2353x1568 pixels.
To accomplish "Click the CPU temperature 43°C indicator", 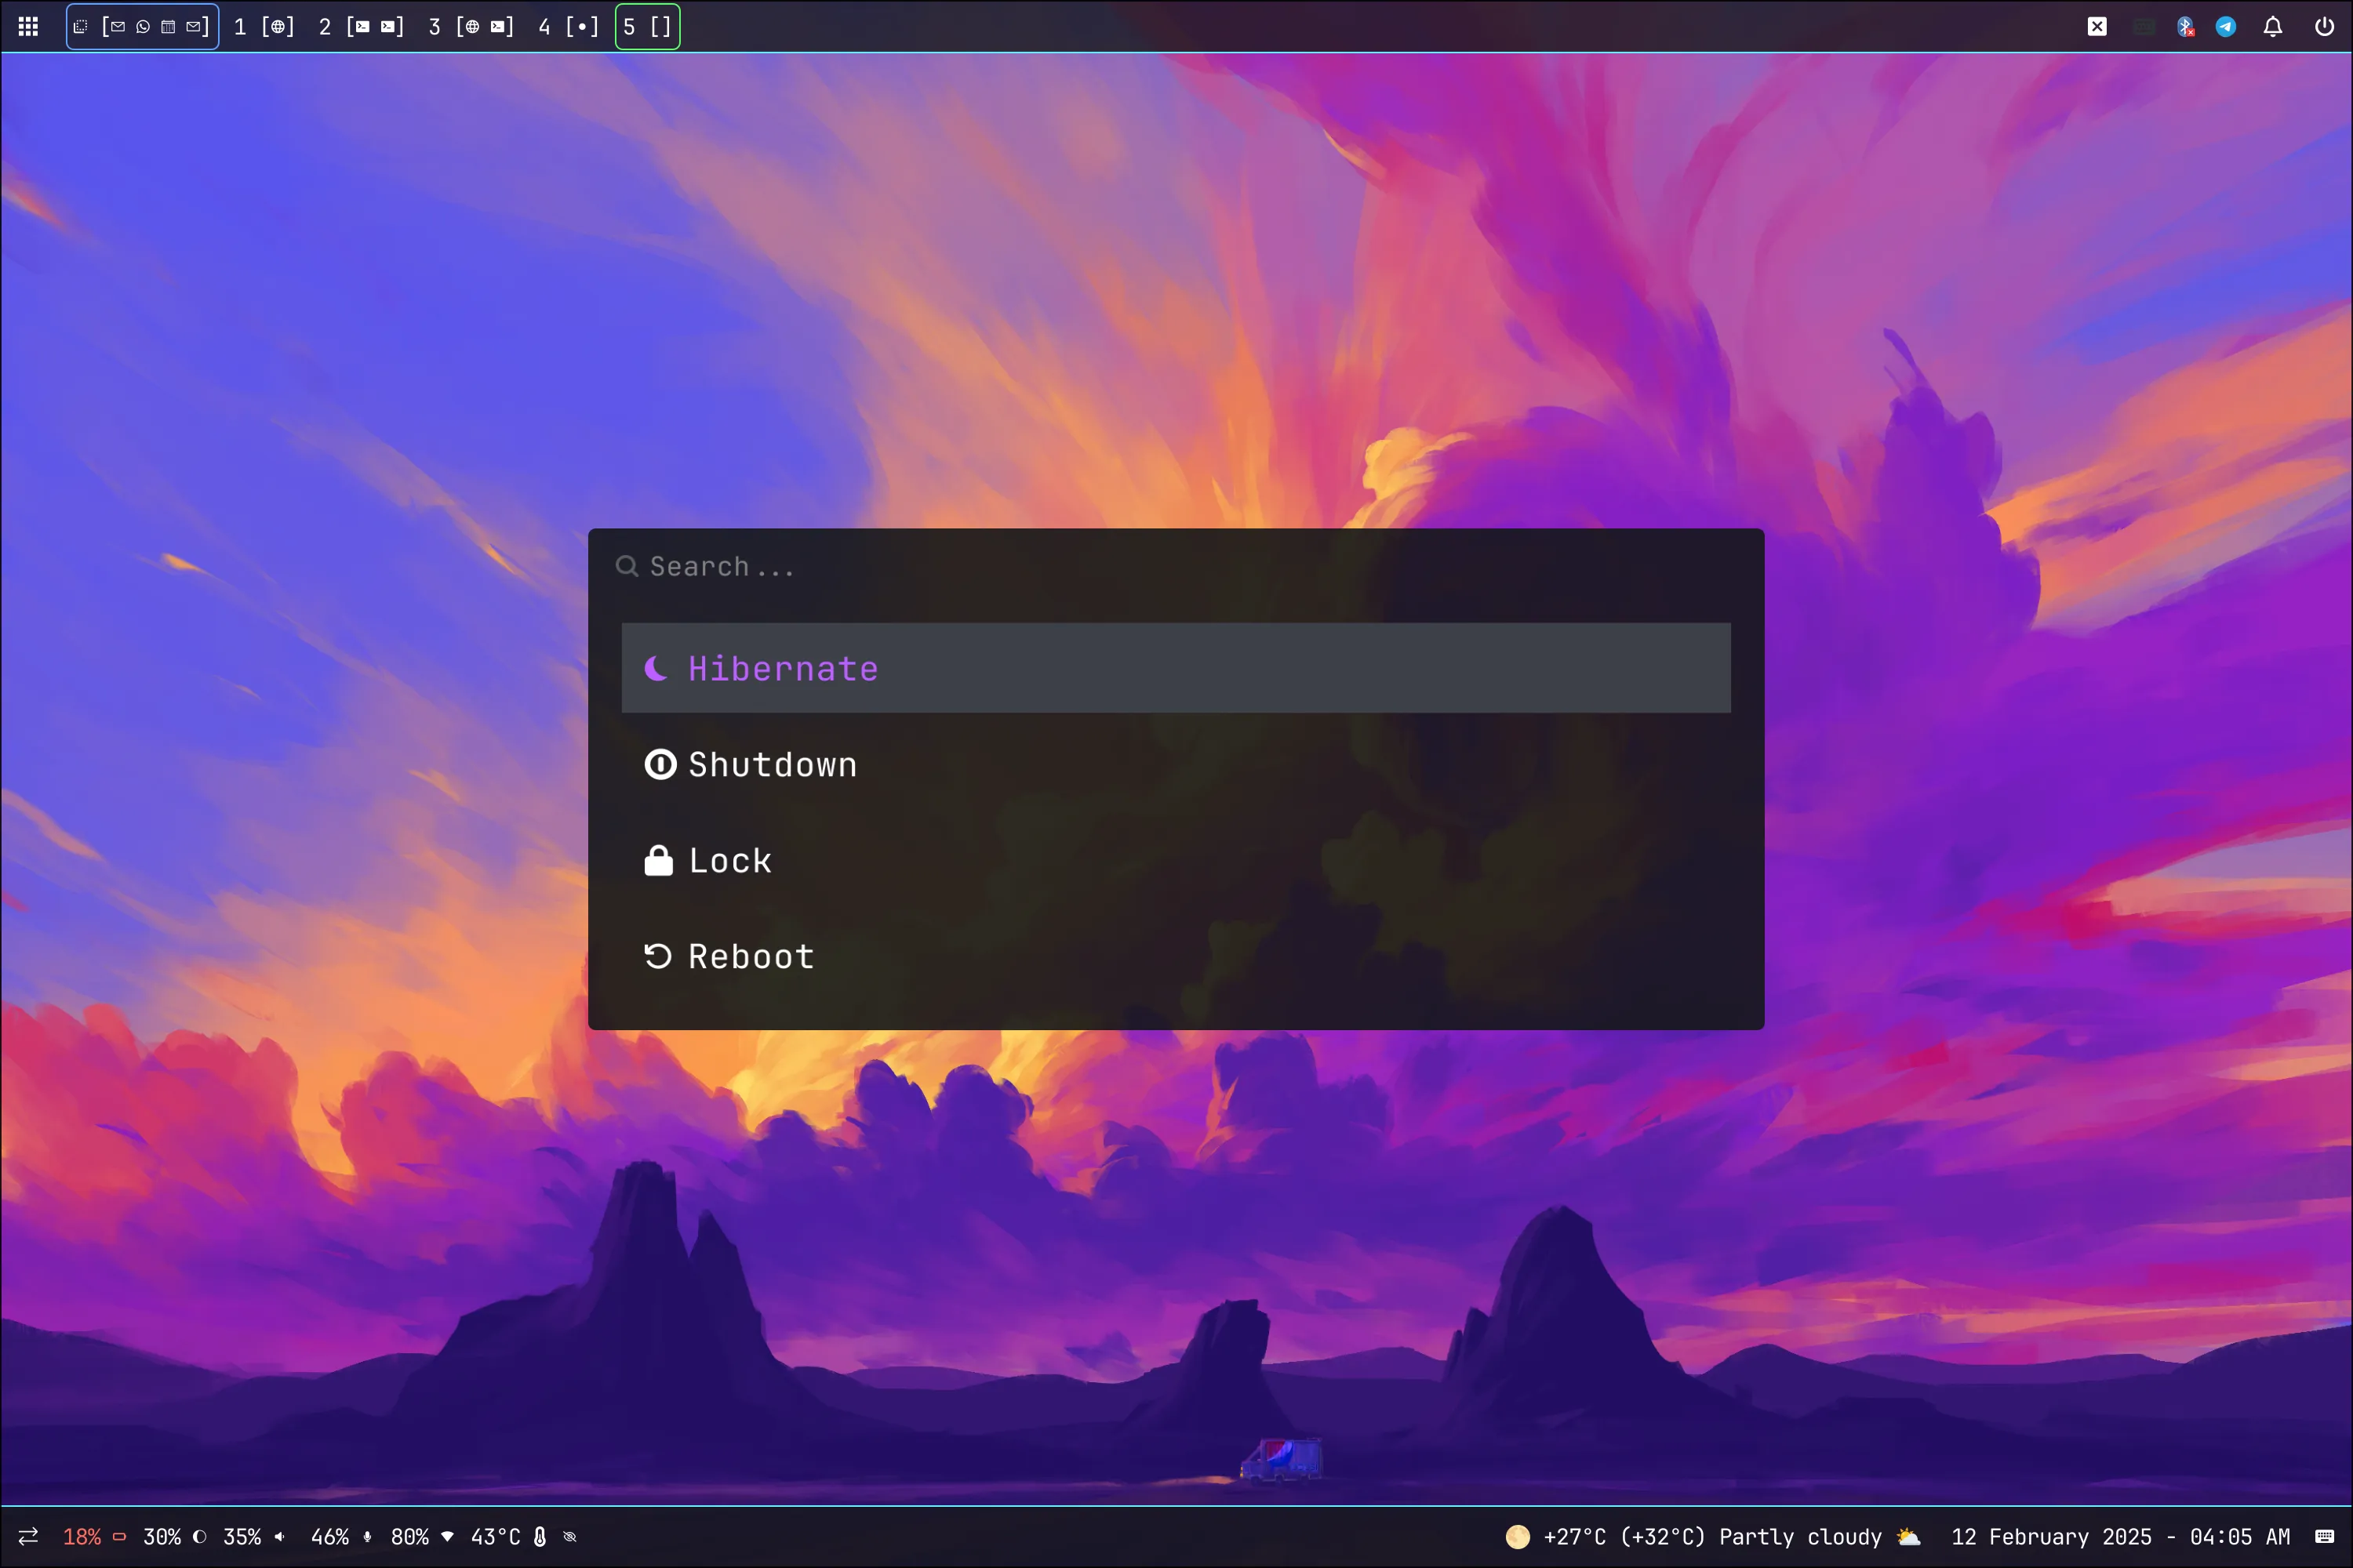I will [496, 1537].
